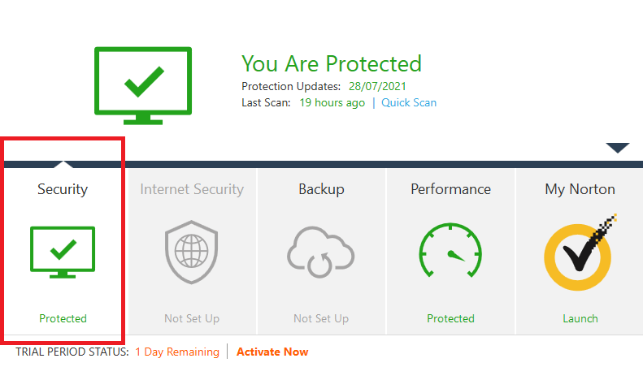Click Not Set Up under Backup
Image resolution: width=643 pixels, height=367 pixels.
pyautogui.click(x=321, y=318)
